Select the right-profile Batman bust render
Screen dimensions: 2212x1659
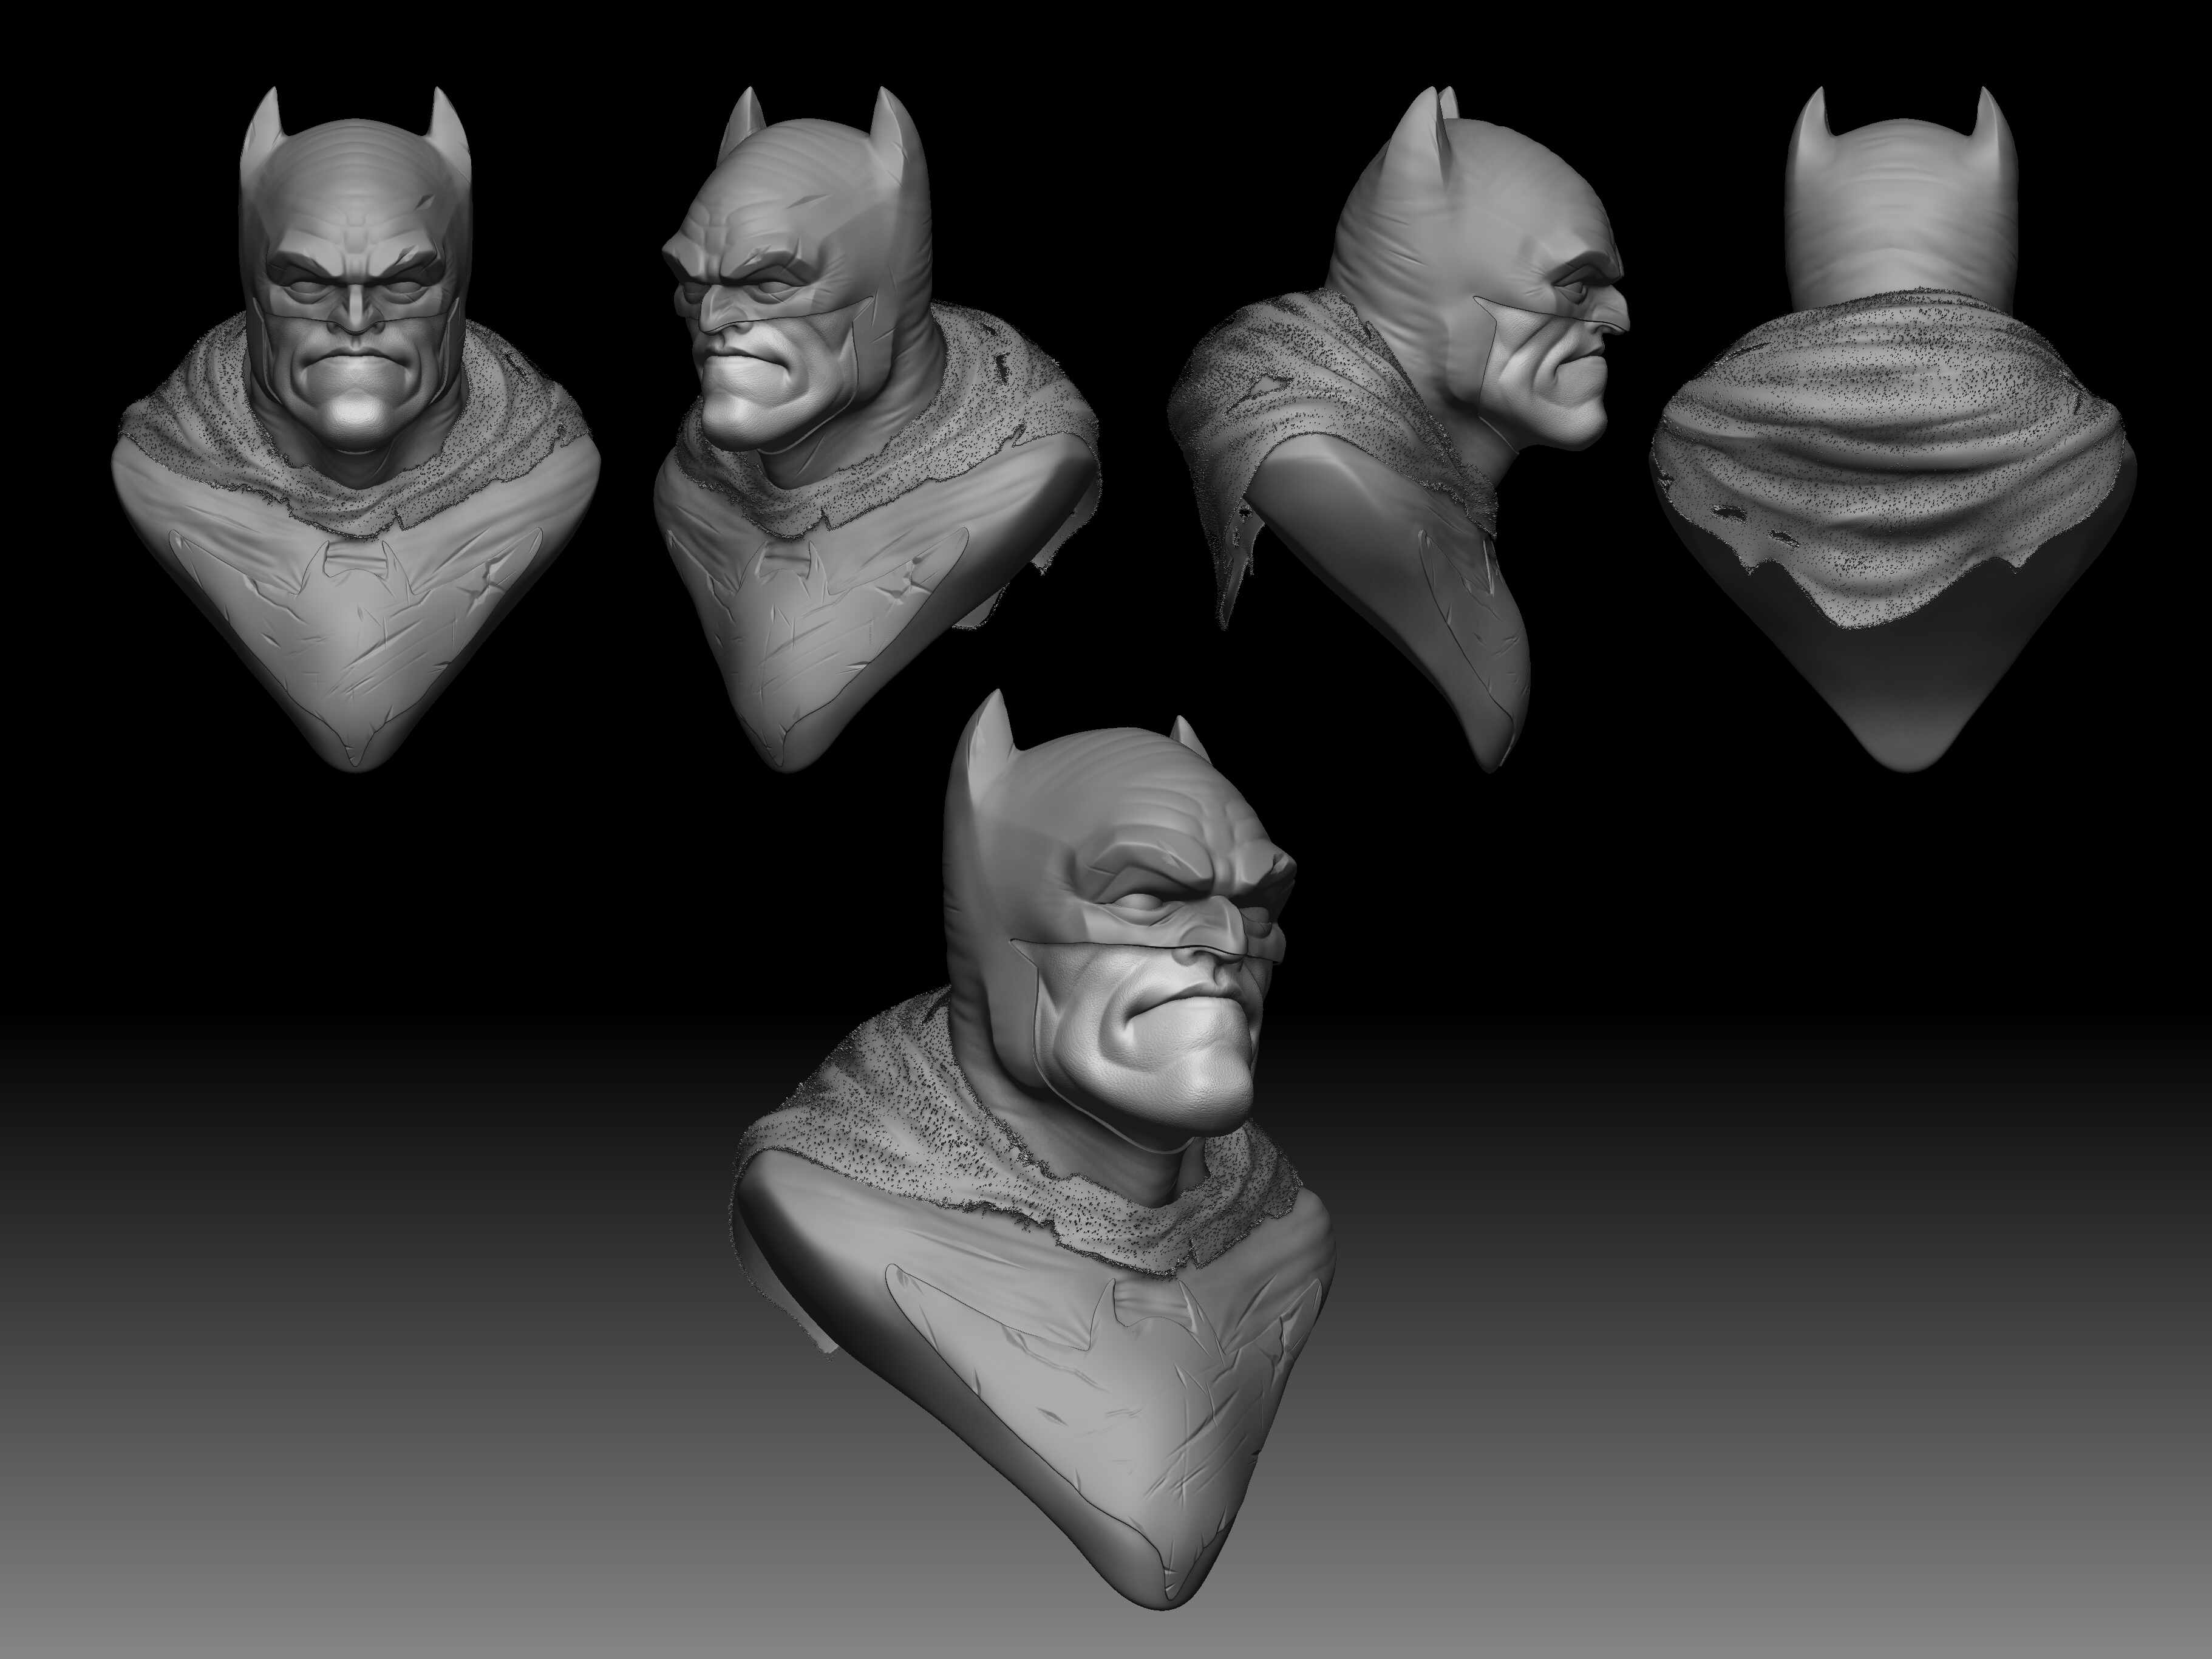coord(1400,430)
